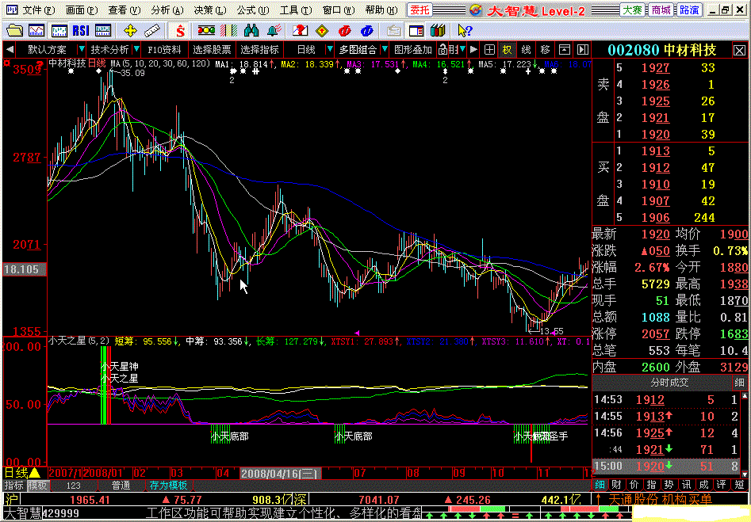Click scrollbar down arrow in 分时成交 list
Screen dimensions: 751x522
[x=745, y=474]
